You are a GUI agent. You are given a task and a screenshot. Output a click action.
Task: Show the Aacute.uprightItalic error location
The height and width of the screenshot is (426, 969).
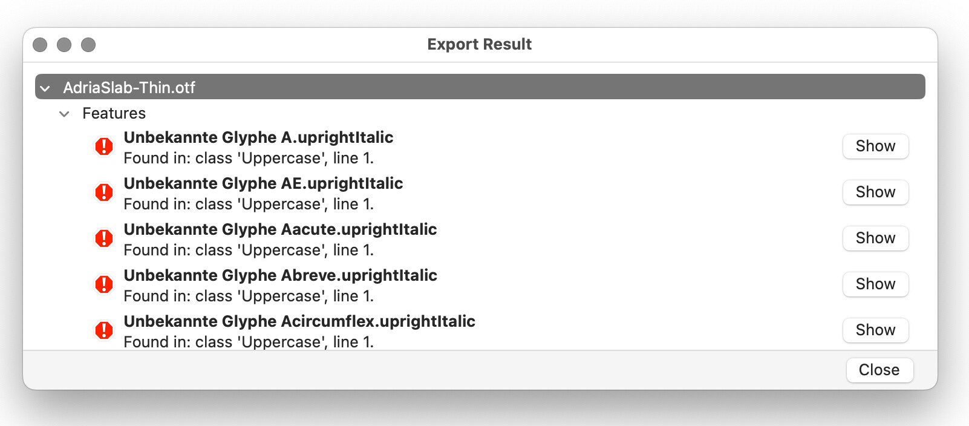click(x=875, y=238)
